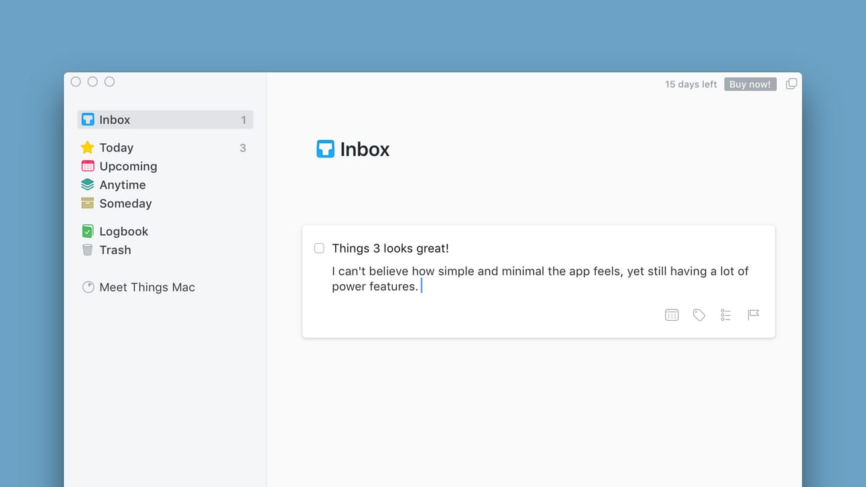Minimize the Things window
866x487 pixels.
pos(92,82)
